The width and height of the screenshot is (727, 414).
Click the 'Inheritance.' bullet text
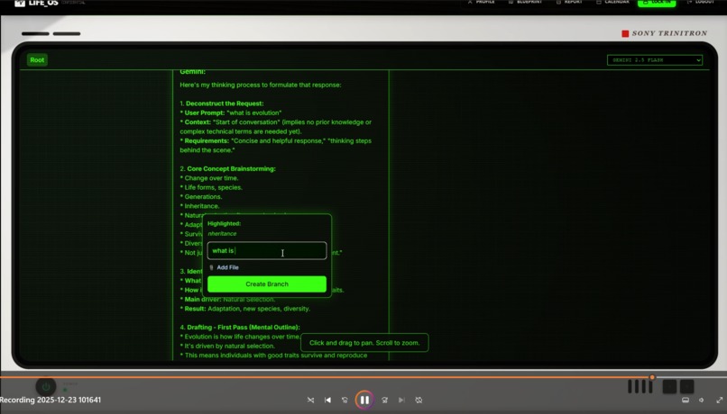click(x=202, y=206)
